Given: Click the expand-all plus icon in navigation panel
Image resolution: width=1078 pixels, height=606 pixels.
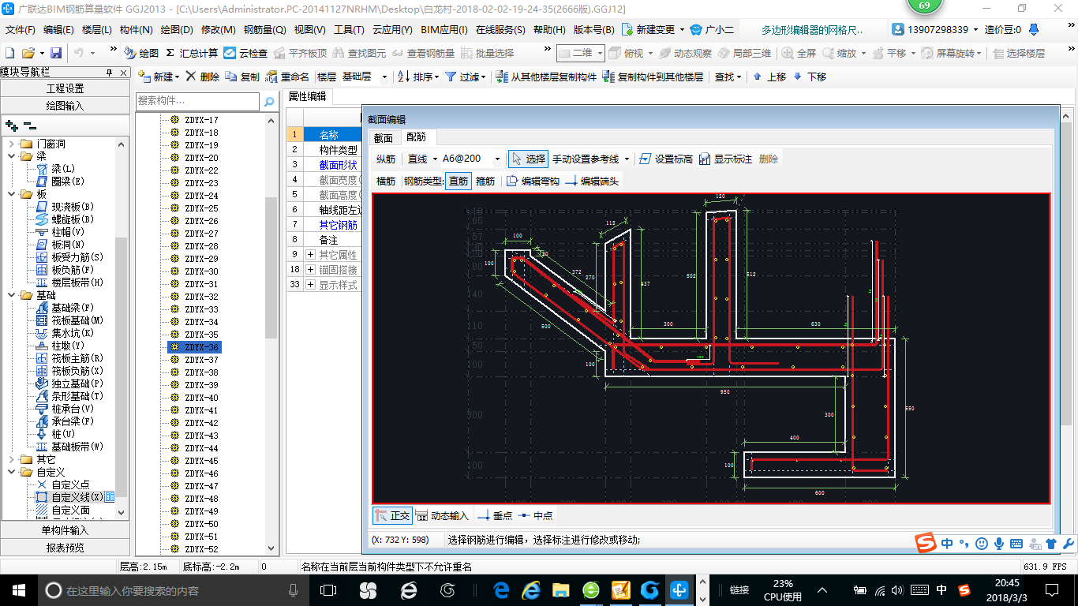Looking at the screenshot, I should click(x=12, y=125).
